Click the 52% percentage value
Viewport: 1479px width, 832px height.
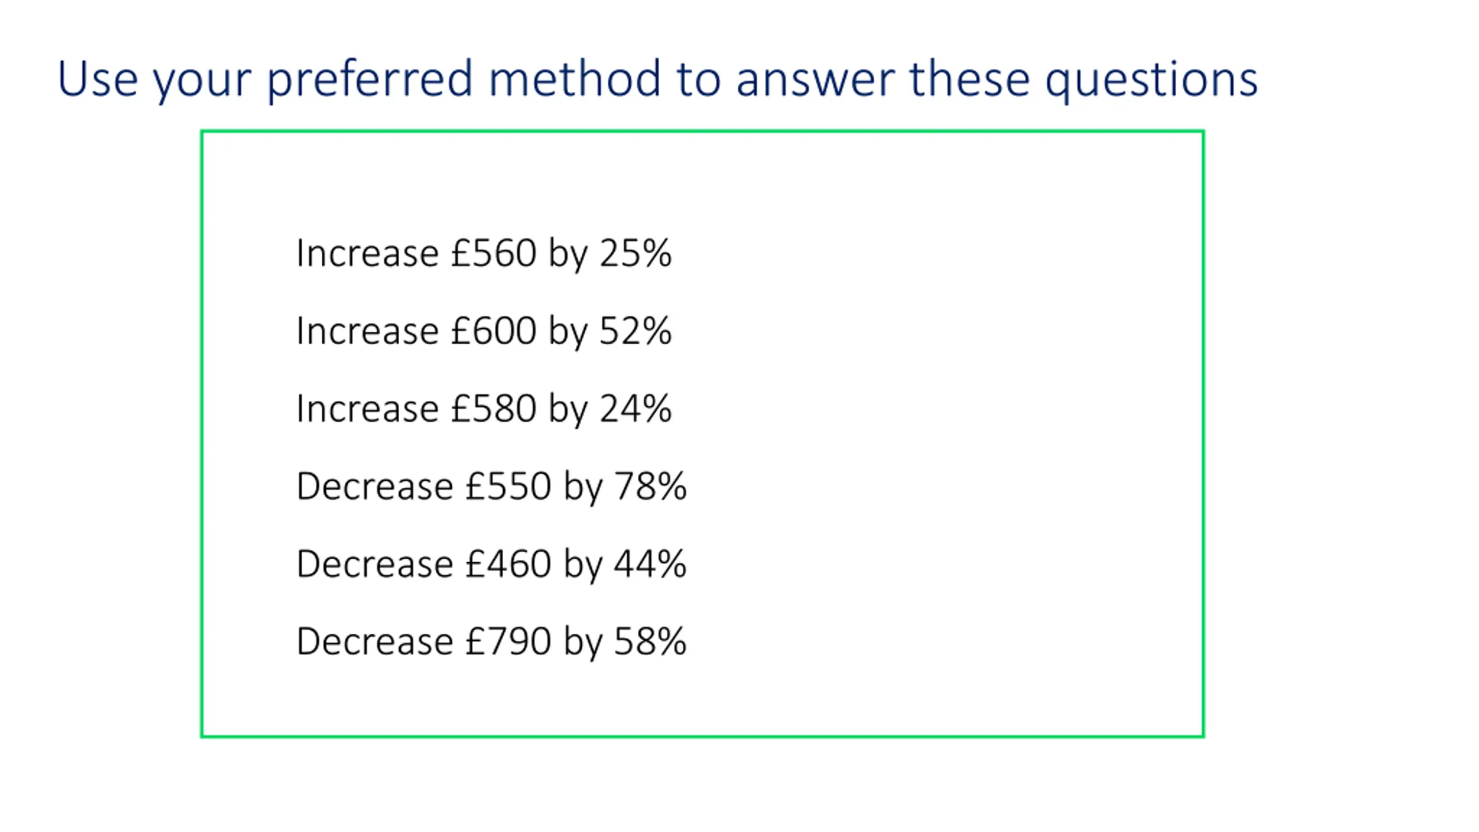click(636, 331)
